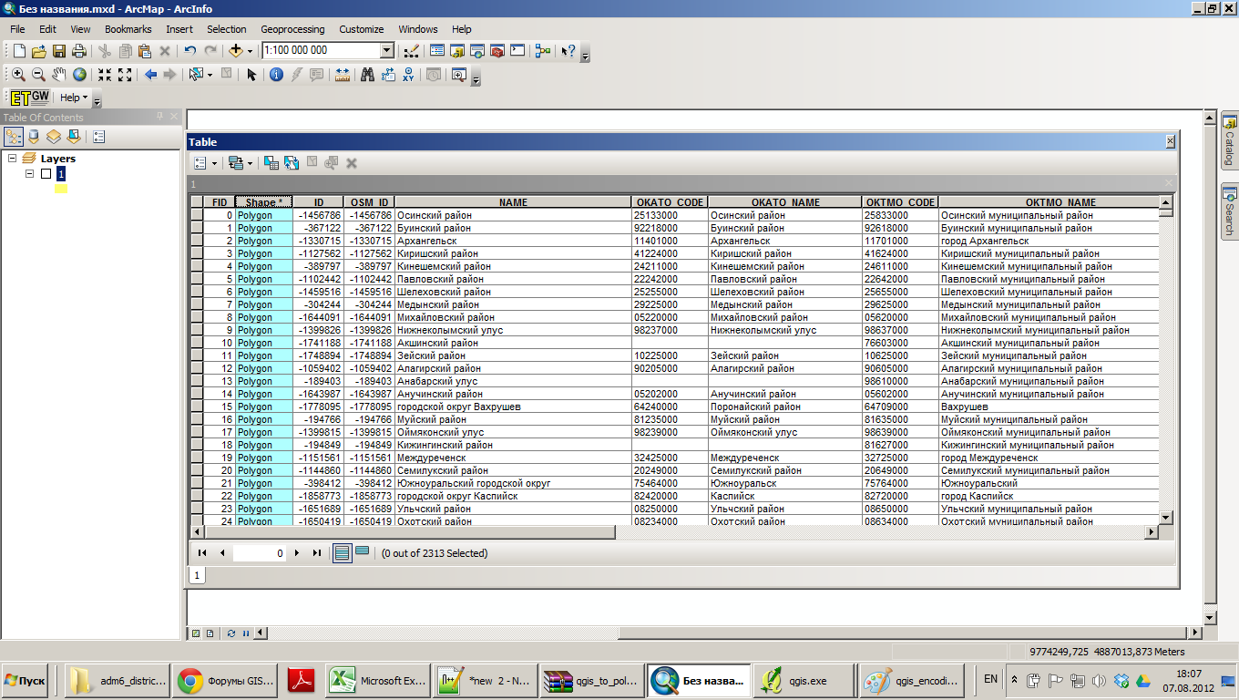Open the map scale dropdown

386,51
